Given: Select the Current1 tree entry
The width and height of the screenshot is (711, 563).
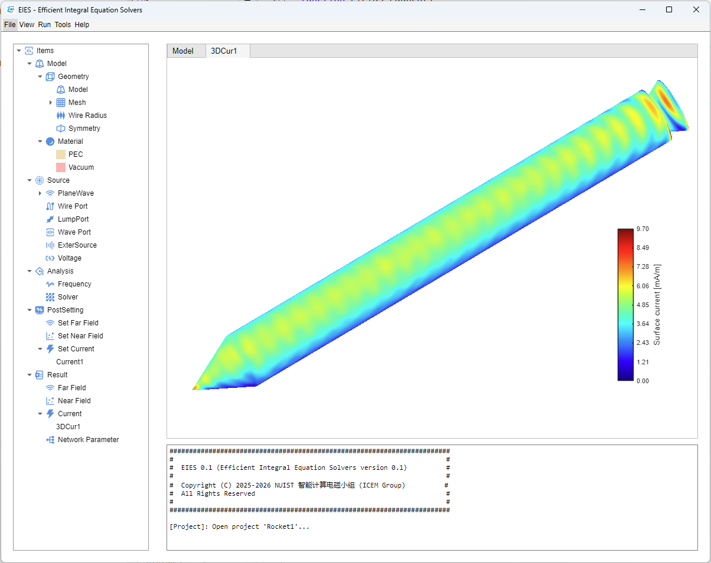Looking at the screenshot, I should (70, 362).
